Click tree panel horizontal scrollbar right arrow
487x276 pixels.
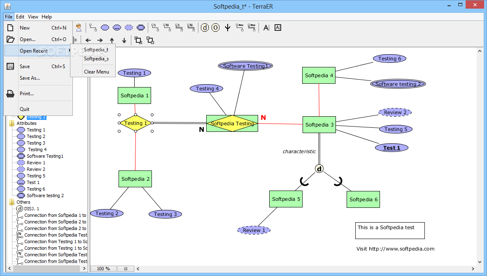[x=84, y=269]
